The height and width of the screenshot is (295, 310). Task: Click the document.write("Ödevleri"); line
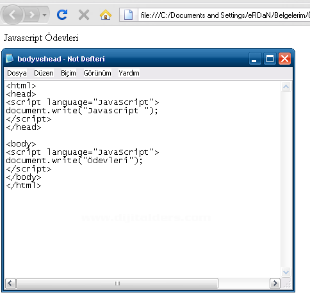(74, 161)
